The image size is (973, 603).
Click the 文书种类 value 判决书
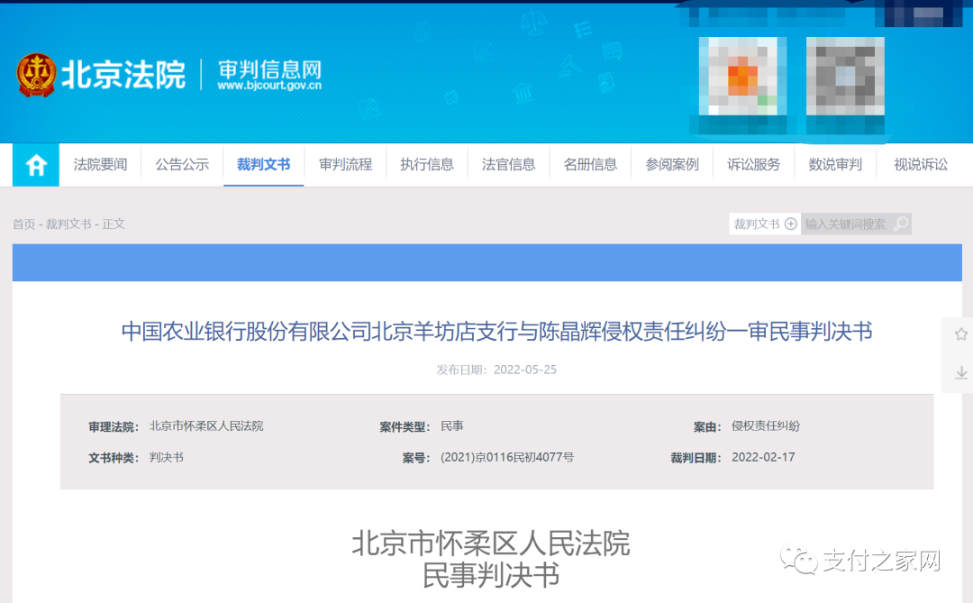coord(167,458)
